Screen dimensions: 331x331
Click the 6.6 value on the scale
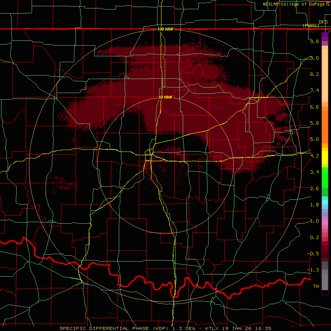[x=314, y=107]
